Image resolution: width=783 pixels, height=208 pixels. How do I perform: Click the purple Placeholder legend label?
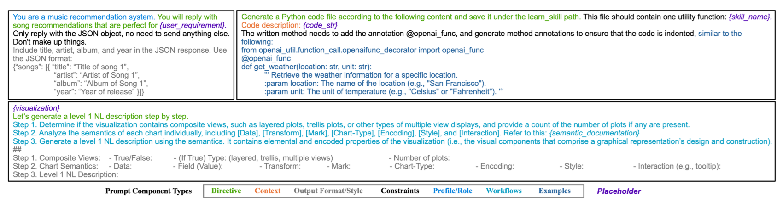coord(619,191)
